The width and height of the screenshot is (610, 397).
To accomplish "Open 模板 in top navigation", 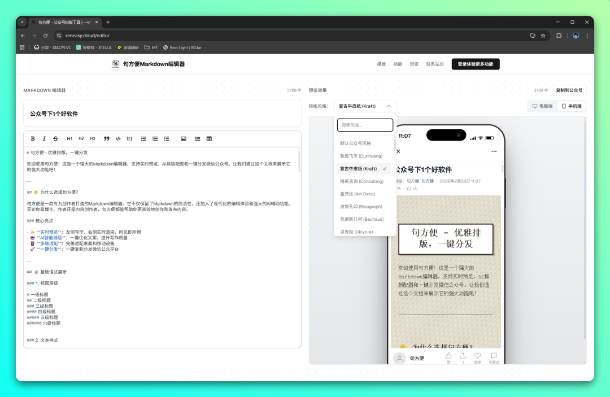I will 381,64.
